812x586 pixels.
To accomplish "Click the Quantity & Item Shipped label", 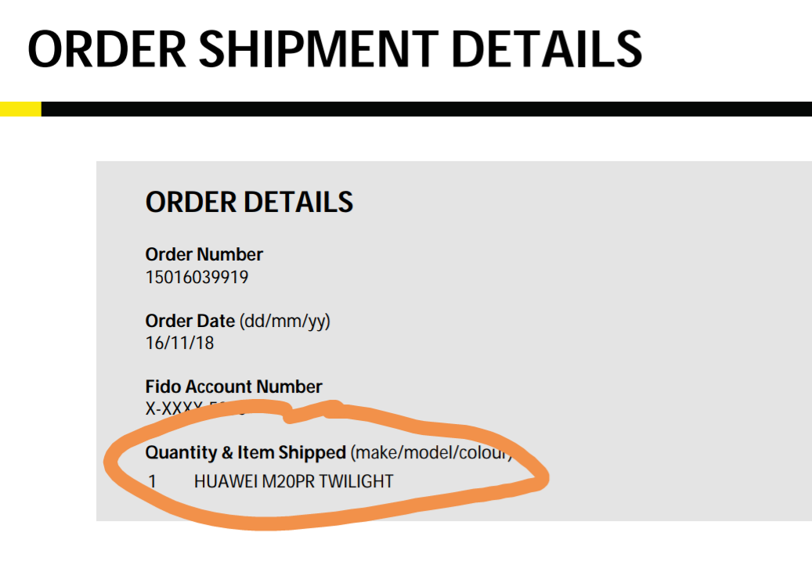I will (x=245, y=452).
